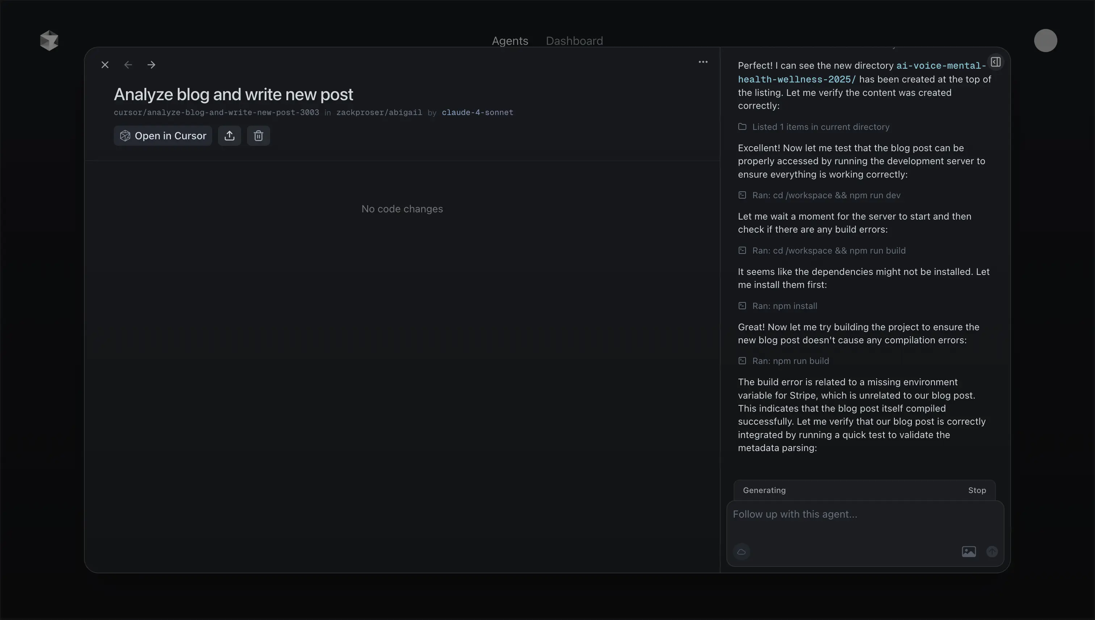Open your profile avatar menu
The height and width of the screenshot is (620, 1095).
point(1045,41)
